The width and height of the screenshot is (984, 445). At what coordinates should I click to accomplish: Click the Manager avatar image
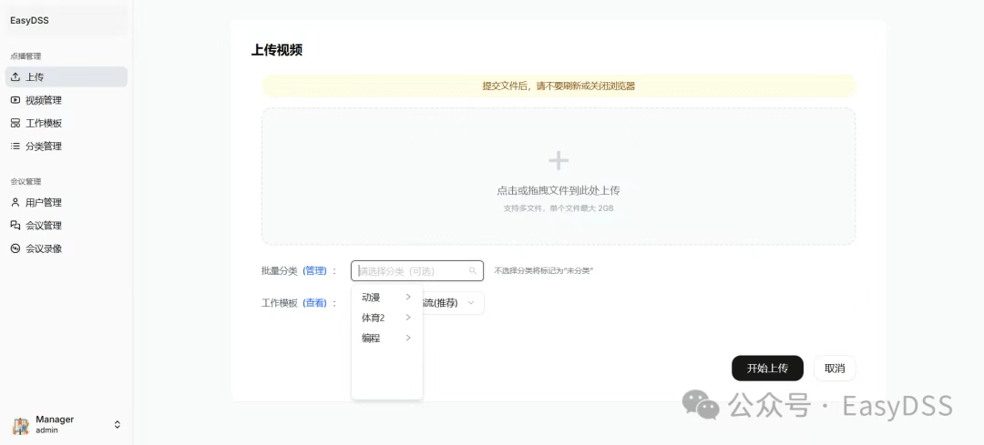(21, 425)
